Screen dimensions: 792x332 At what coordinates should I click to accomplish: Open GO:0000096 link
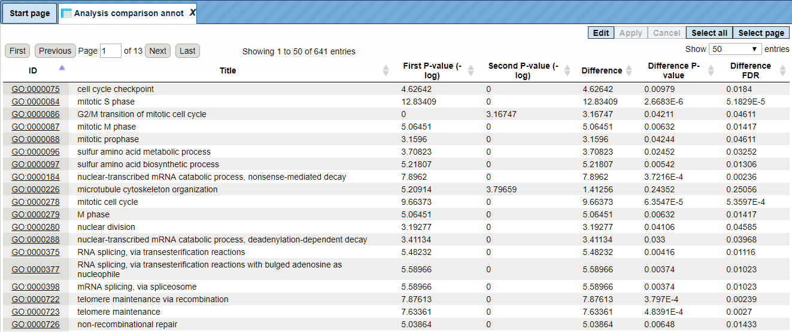tap(35, 152)
